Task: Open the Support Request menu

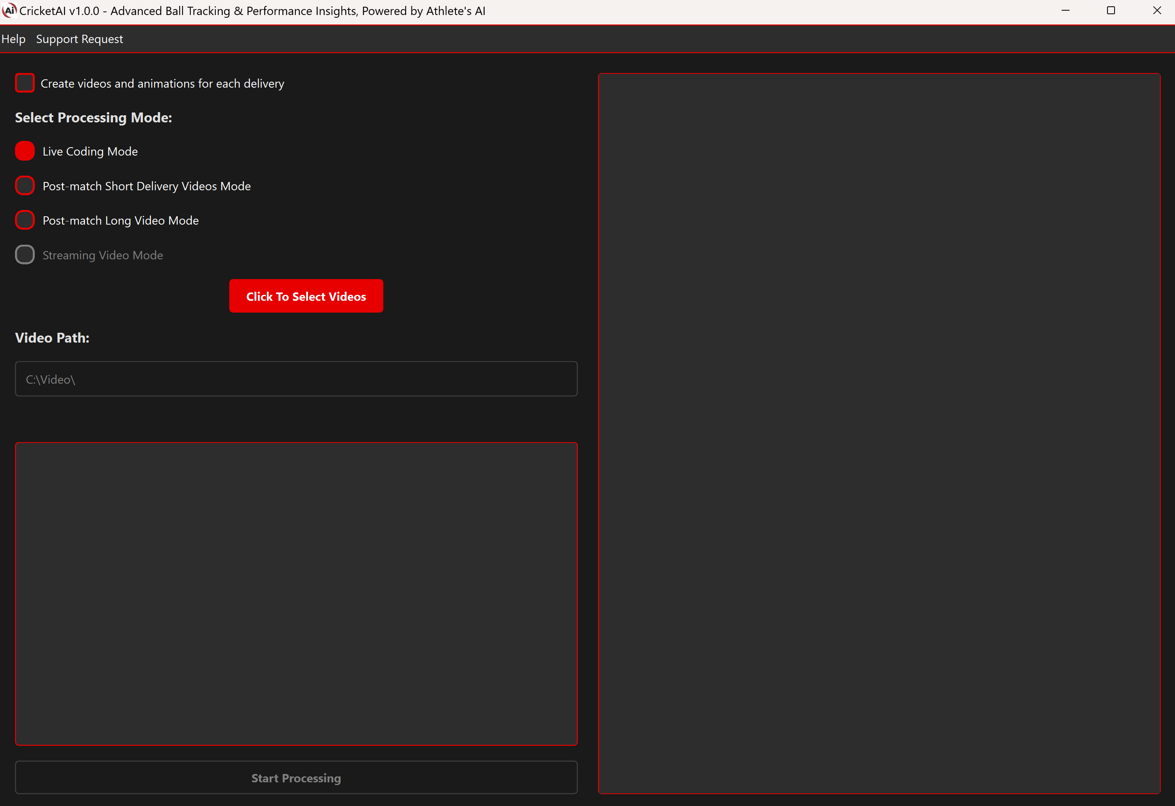Action: (x=79, y=39)
